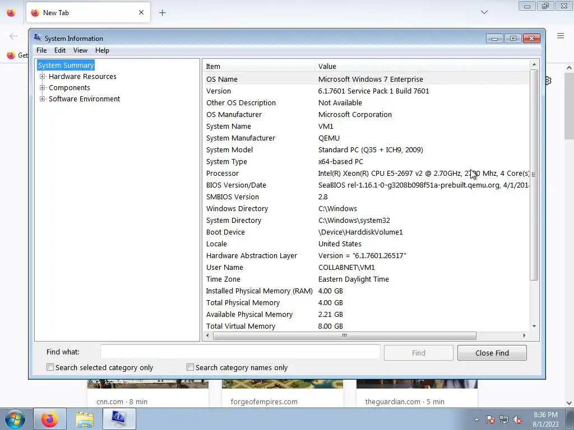Select the Available Physical Memory row

coord(366,315)
